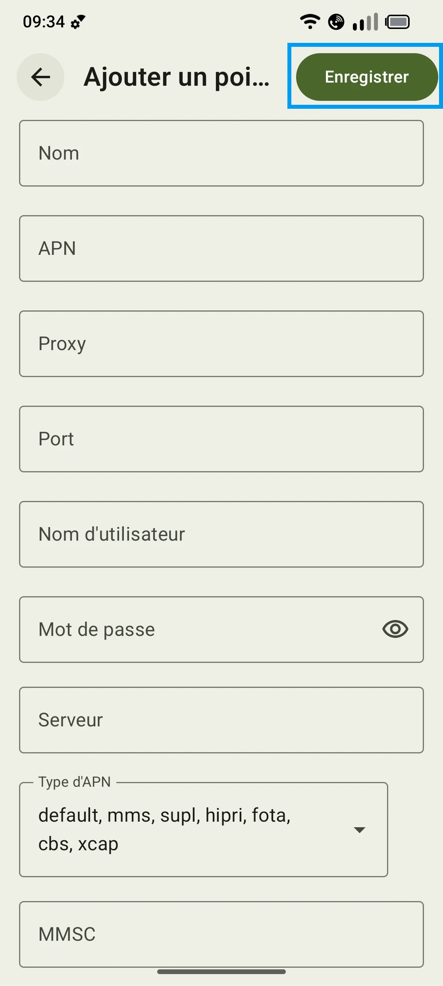
Task: Tap the MMSC input field
Action: (x=221, y=934)
